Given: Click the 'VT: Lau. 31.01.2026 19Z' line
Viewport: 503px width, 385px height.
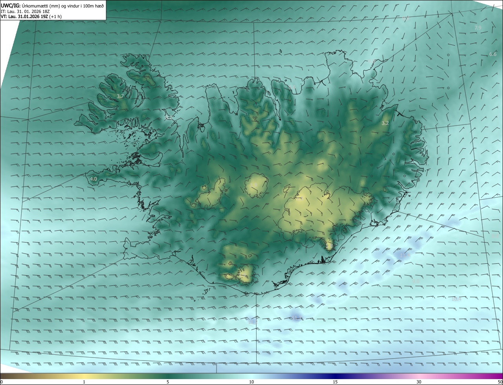Looking at the screenshot, I should click(31, 17).
